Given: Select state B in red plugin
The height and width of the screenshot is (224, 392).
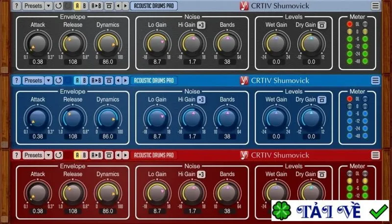Looking at the screenshot, I should 84,155.
